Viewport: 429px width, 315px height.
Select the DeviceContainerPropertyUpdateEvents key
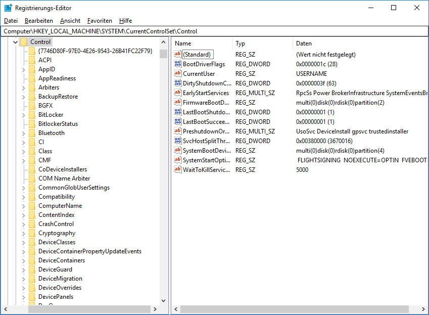(x=90, y=251)
